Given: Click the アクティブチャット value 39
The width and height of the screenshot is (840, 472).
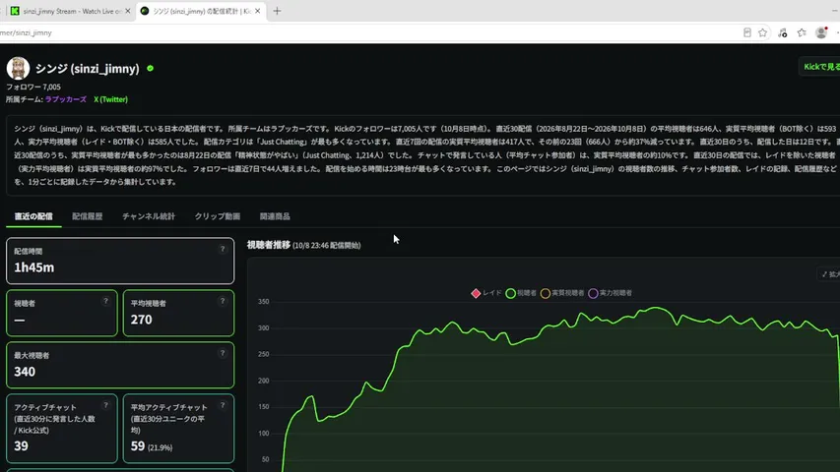Looking at the screenshot, I should coord(21,446).
